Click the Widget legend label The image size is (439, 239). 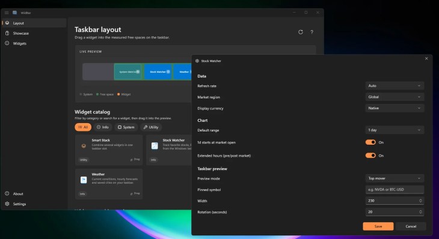tap(126, 94)
